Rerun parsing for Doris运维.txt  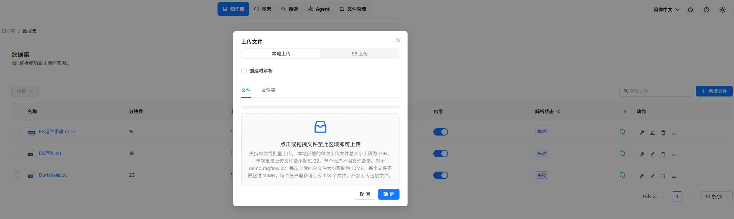pyautogui.click(x=622, y=175)
